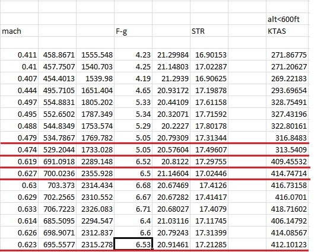
Task: Select the F-g value 4.23
Action: [x=134, y=55]
